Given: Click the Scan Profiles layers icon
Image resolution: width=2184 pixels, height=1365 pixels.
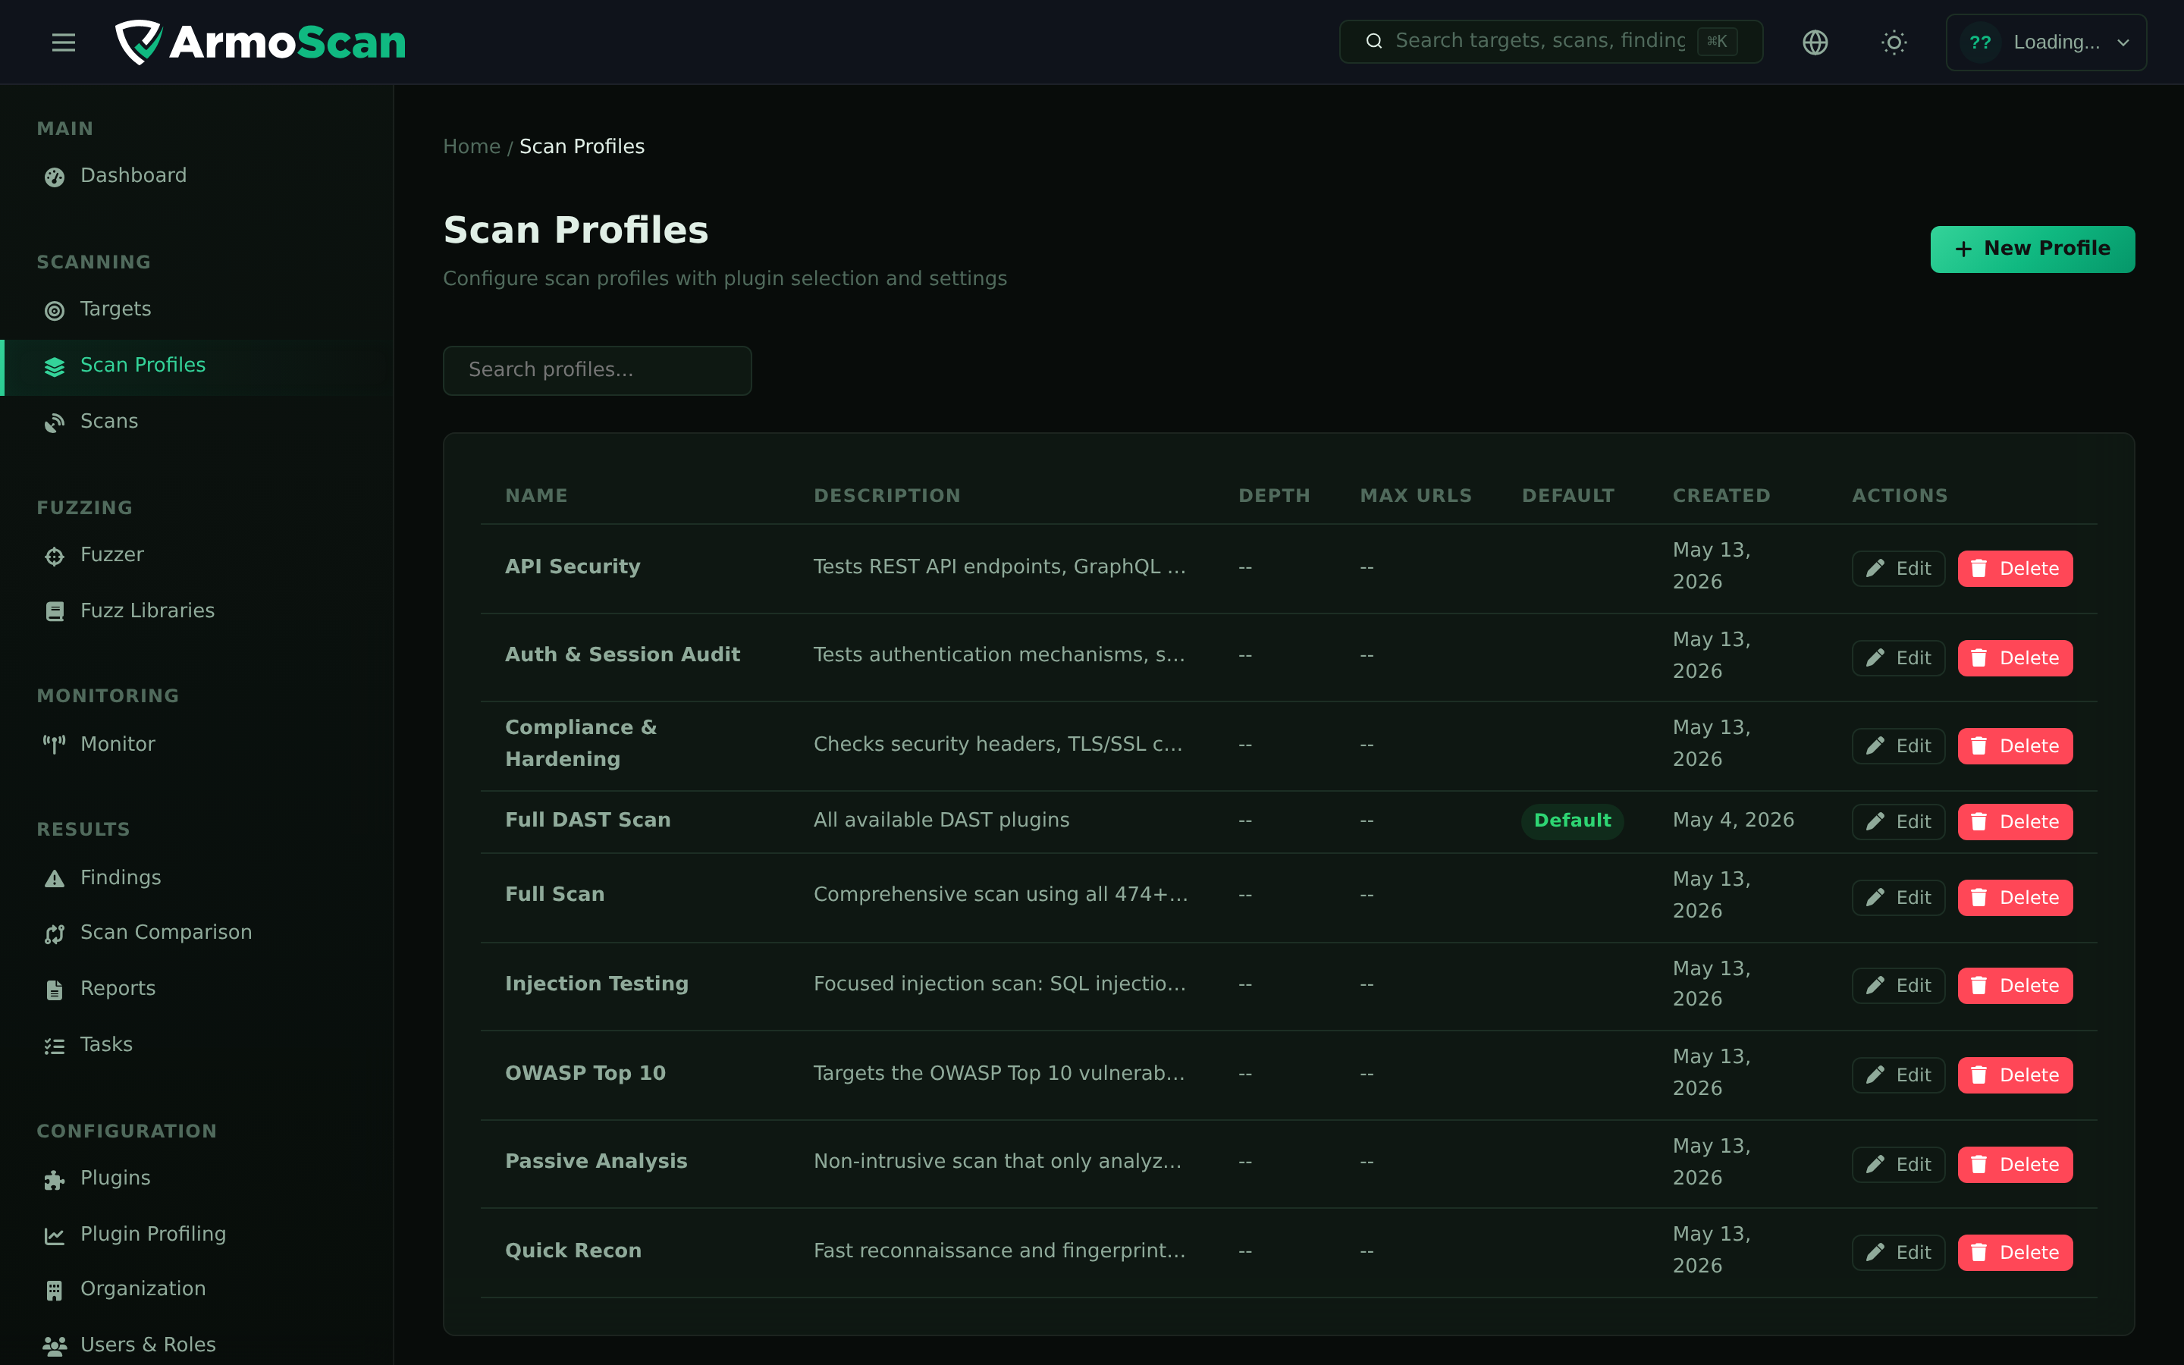Looking at the screenshot, I should coord(55,366).
